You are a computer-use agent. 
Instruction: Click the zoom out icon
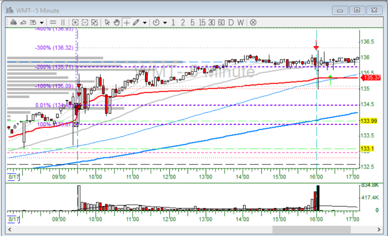tap(85, 22)
